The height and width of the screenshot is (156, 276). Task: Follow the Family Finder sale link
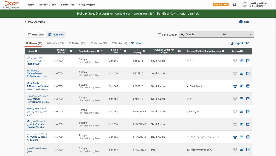coord(122,13)
